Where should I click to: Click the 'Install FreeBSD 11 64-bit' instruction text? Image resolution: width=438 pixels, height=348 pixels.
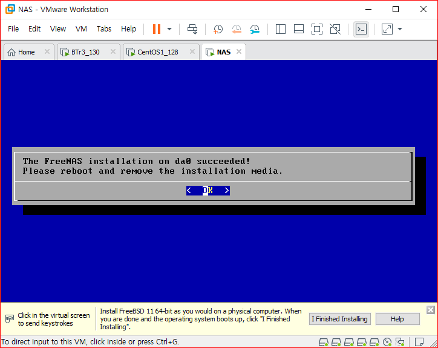point(201,319)
